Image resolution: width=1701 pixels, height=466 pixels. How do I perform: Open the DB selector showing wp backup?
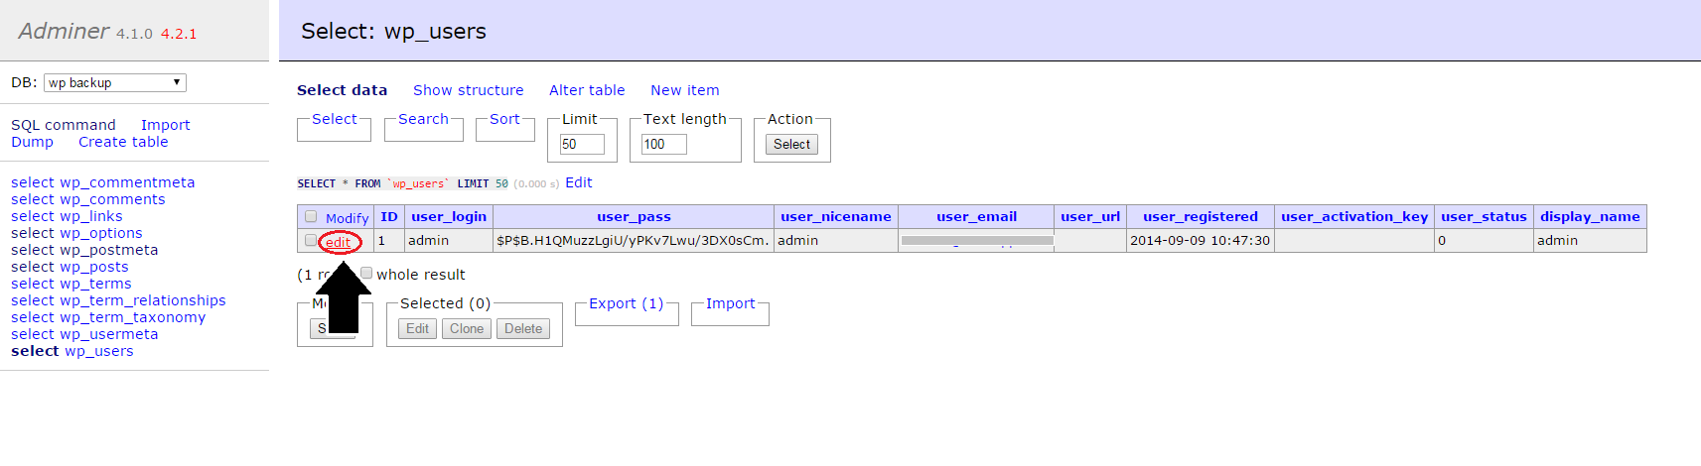click(x=114, y=82)
